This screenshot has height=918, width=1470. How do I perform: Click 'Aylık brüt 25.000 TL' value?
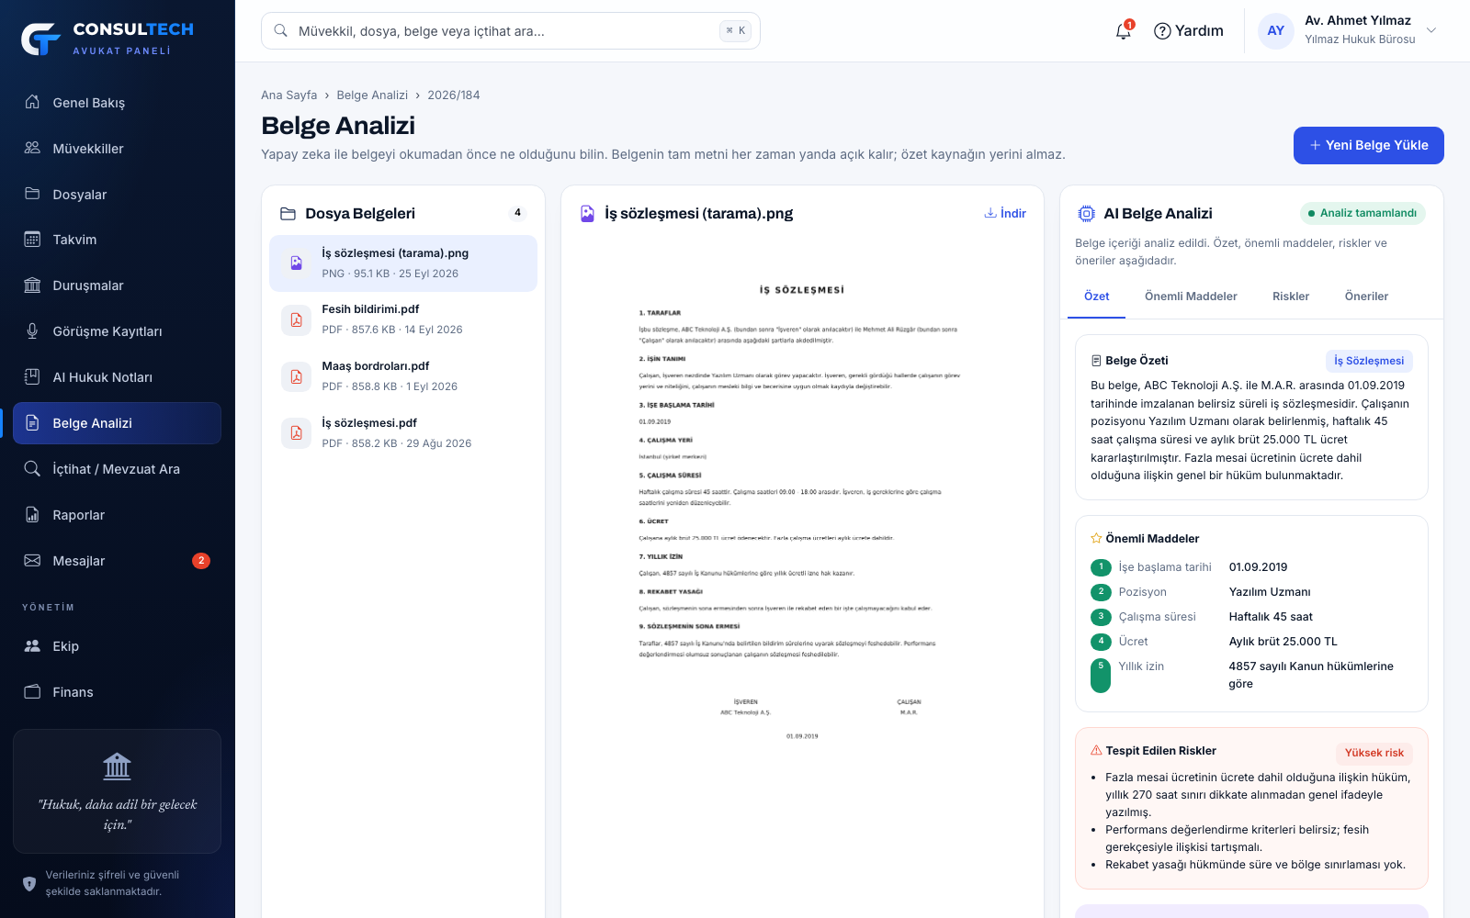click(1283, 642)
